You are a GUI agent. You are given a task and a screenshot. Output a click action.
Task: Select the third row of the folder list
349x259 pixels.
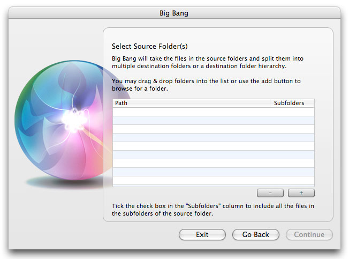click(214, 129)
